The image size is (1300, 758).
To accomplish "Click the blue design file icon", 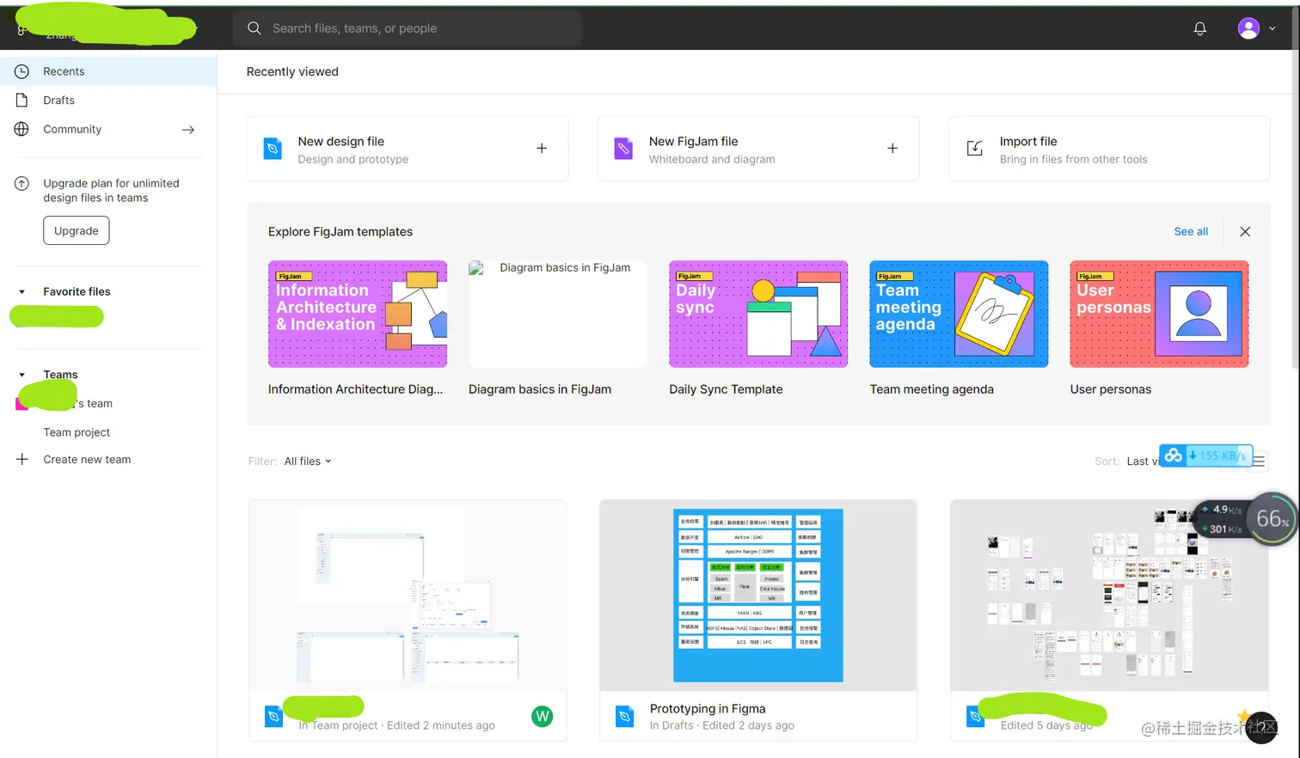I will tap(273, 149).
